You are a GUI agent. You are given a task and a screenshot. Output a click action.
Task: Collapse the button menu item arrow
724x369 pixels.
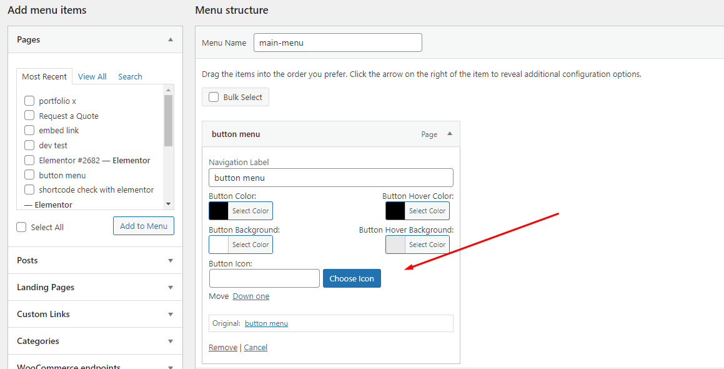tap(449, 134)
